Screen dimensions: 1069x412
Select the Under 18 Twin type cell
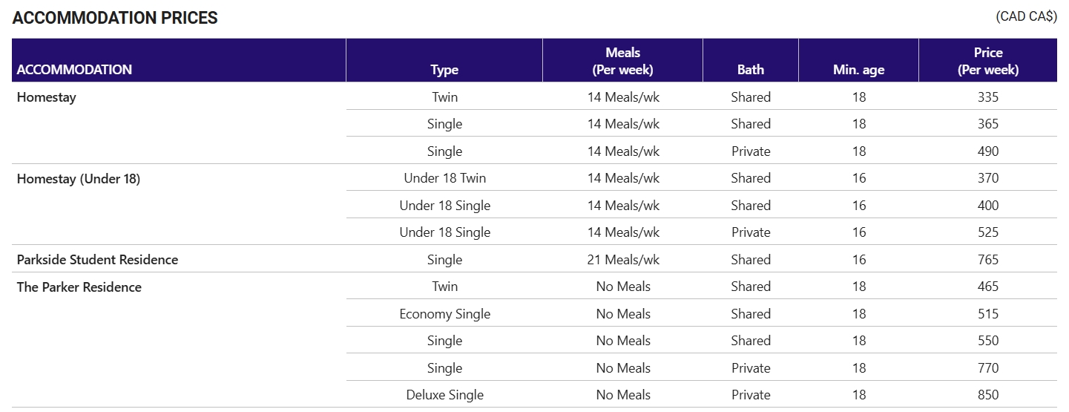click(x=444, y=178)
